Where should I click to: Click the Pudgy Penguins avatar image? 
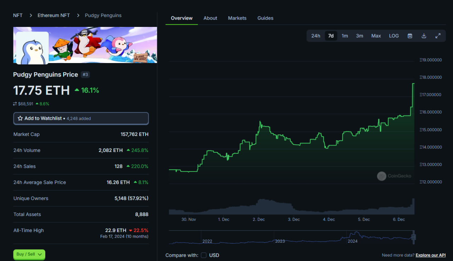point(32,48)
